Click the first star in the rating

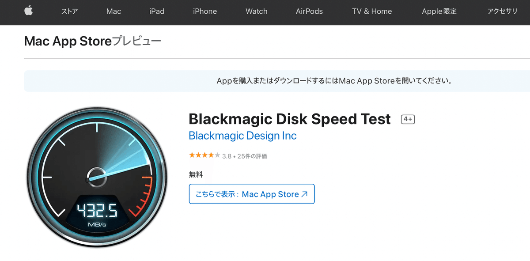coord(191,155)
